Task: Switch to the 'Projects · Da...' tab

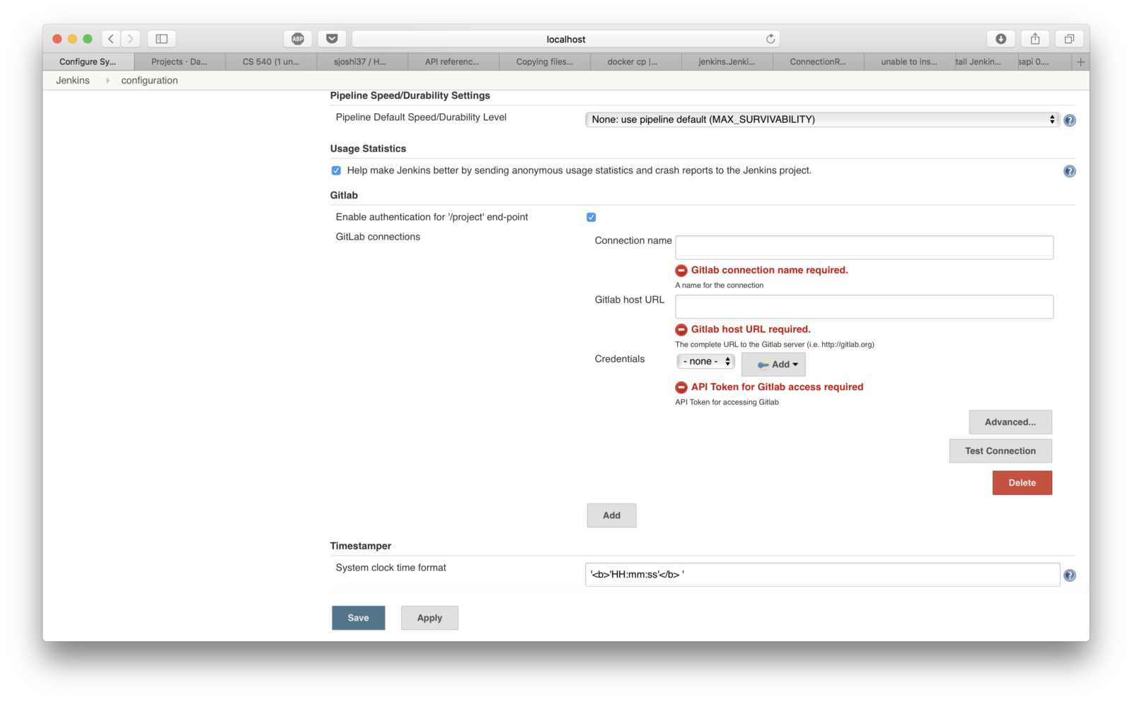Action: click(x=179, y=62)
